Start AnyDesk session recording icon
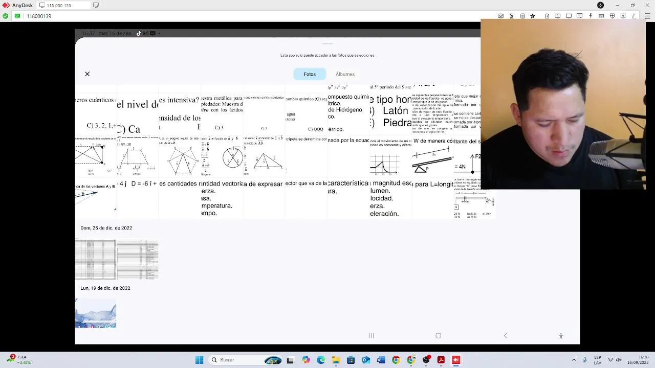The width and height of the screenshot is (655, 368). (623, 16)
